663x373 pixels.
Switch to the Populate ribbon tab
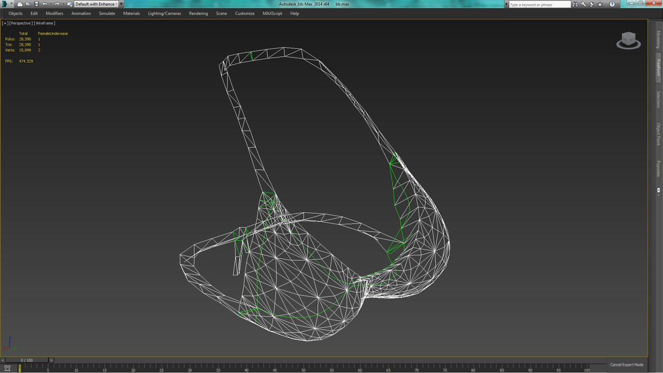tap(658, 168)
